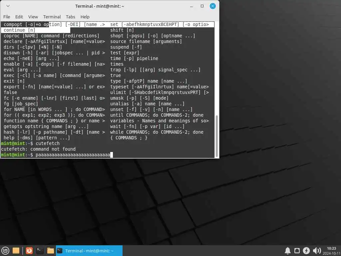The height and width of the screenshot is (256, 341).
Task: Open the Terminal menu
Action: (52, 17)
